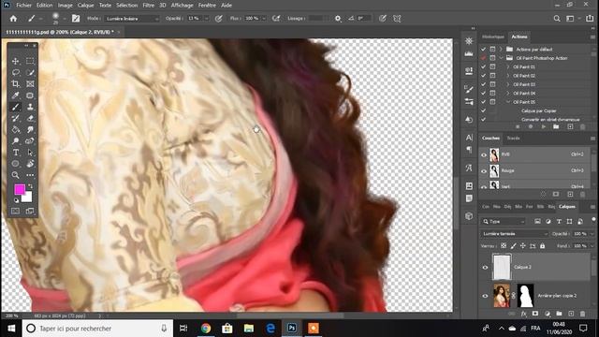599x337 pixels.
Task: Select the Brush tool in toolbox
Action: [x=15, y=107]
